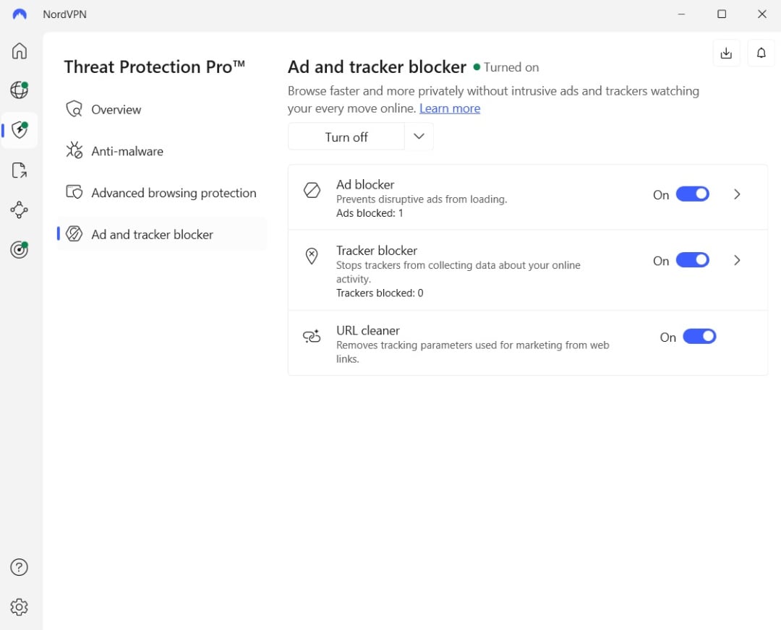The width and height of the screenshot is (781, 630).
Task: Click the Tracker blocker pin icon
Action: (x=312, y=256)
